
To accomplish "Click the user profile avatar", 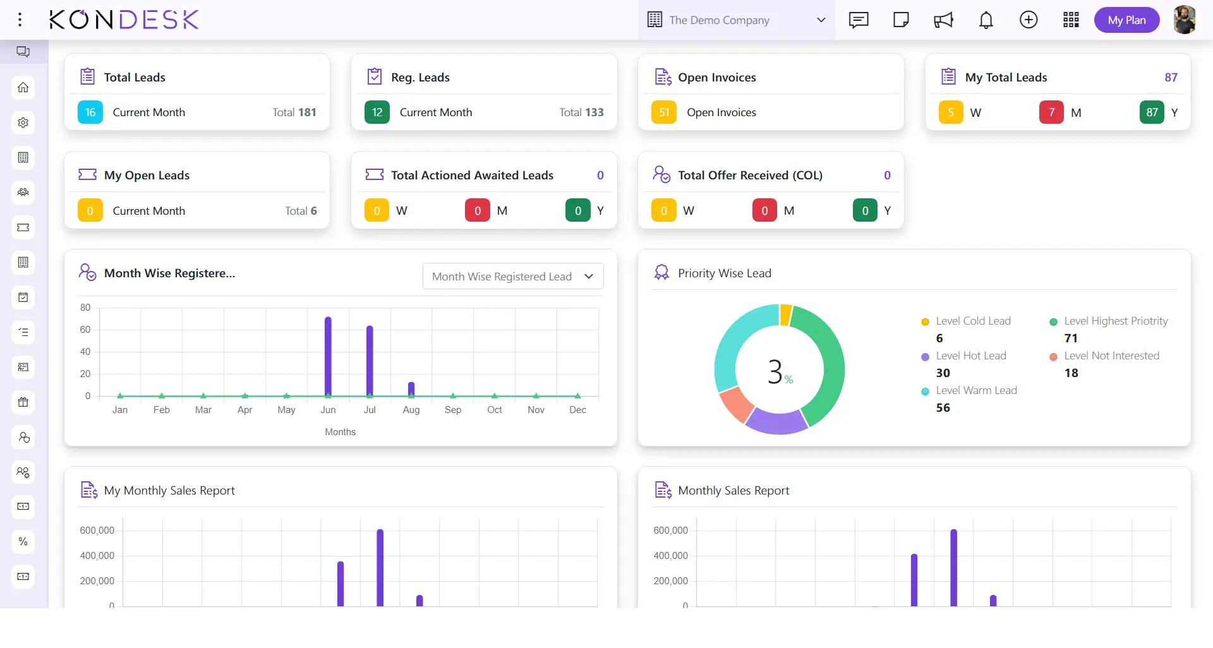I will coord(1185,20).
